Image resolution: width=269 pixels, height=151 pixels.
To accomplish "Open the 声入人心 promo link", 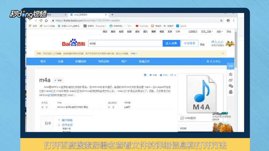I will (x=217, y=42).
